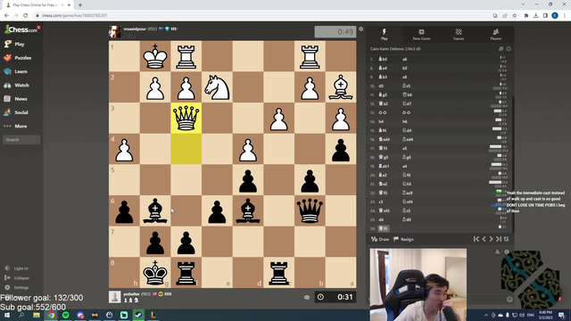Open the Play item in left sidebar
The height and width of the screenshot is (321, 571).
(14, 44)
